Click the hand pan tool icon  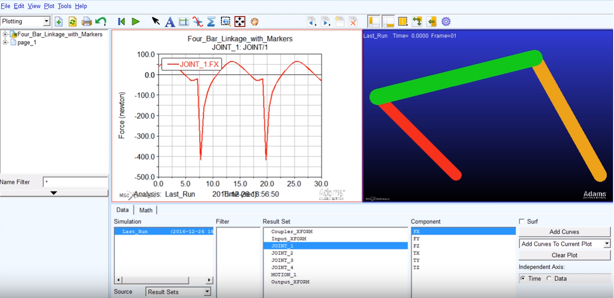(x=254, y=22)
